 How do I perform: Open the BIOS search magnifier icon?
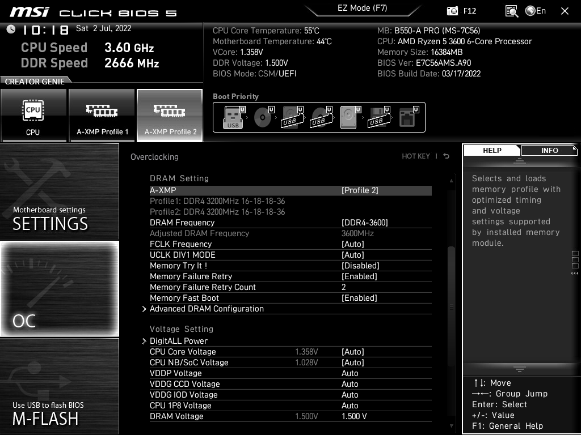point(511,11)
